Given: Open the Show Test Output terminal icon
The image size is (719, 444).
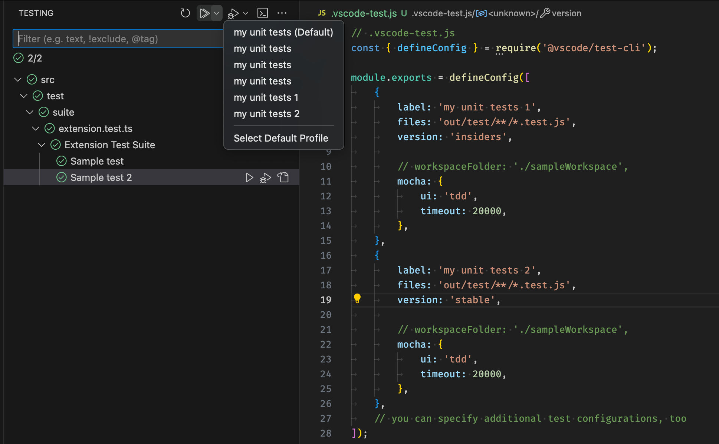Looking at the screenshot, I should (x=263, y=13).
